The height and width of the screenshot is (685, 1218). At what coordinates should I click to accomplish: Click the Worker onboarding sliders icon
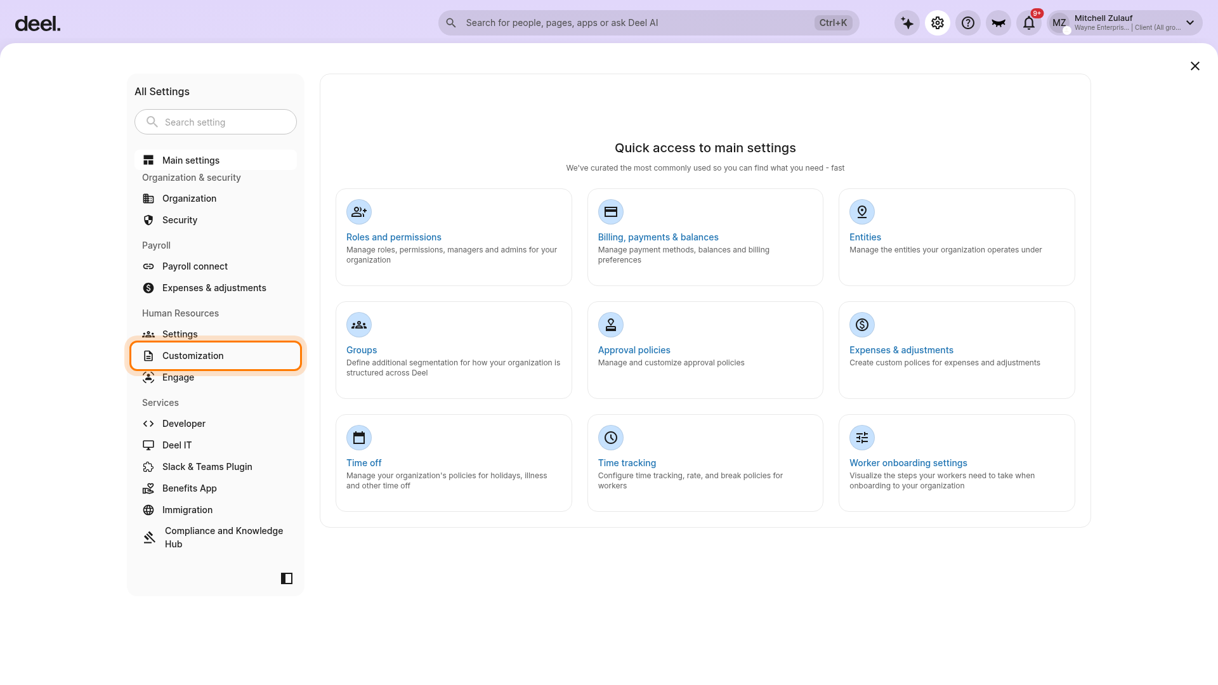(862, 438)
